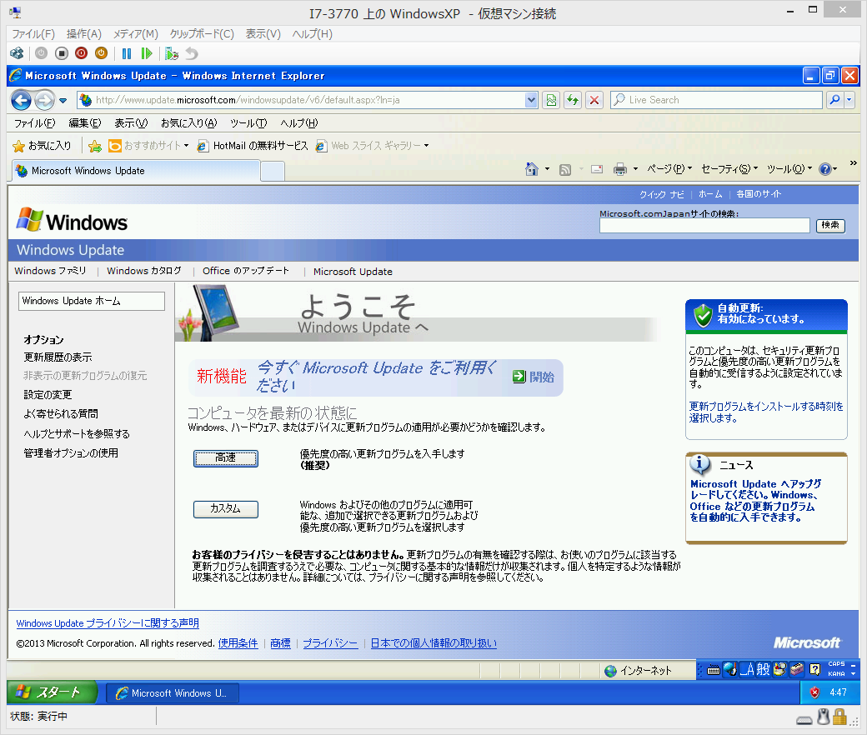Click the VM Start power icon
The height and width of the screenshot is (735, 867).
click(x=42, y=53)
